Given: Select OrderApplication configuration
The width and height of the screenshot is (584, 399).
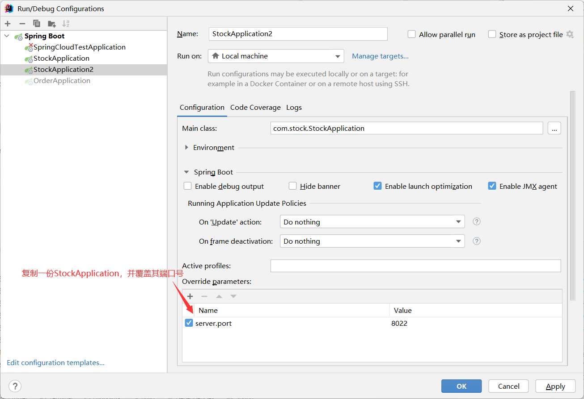Looking at the screenshot, I should 84,81.
